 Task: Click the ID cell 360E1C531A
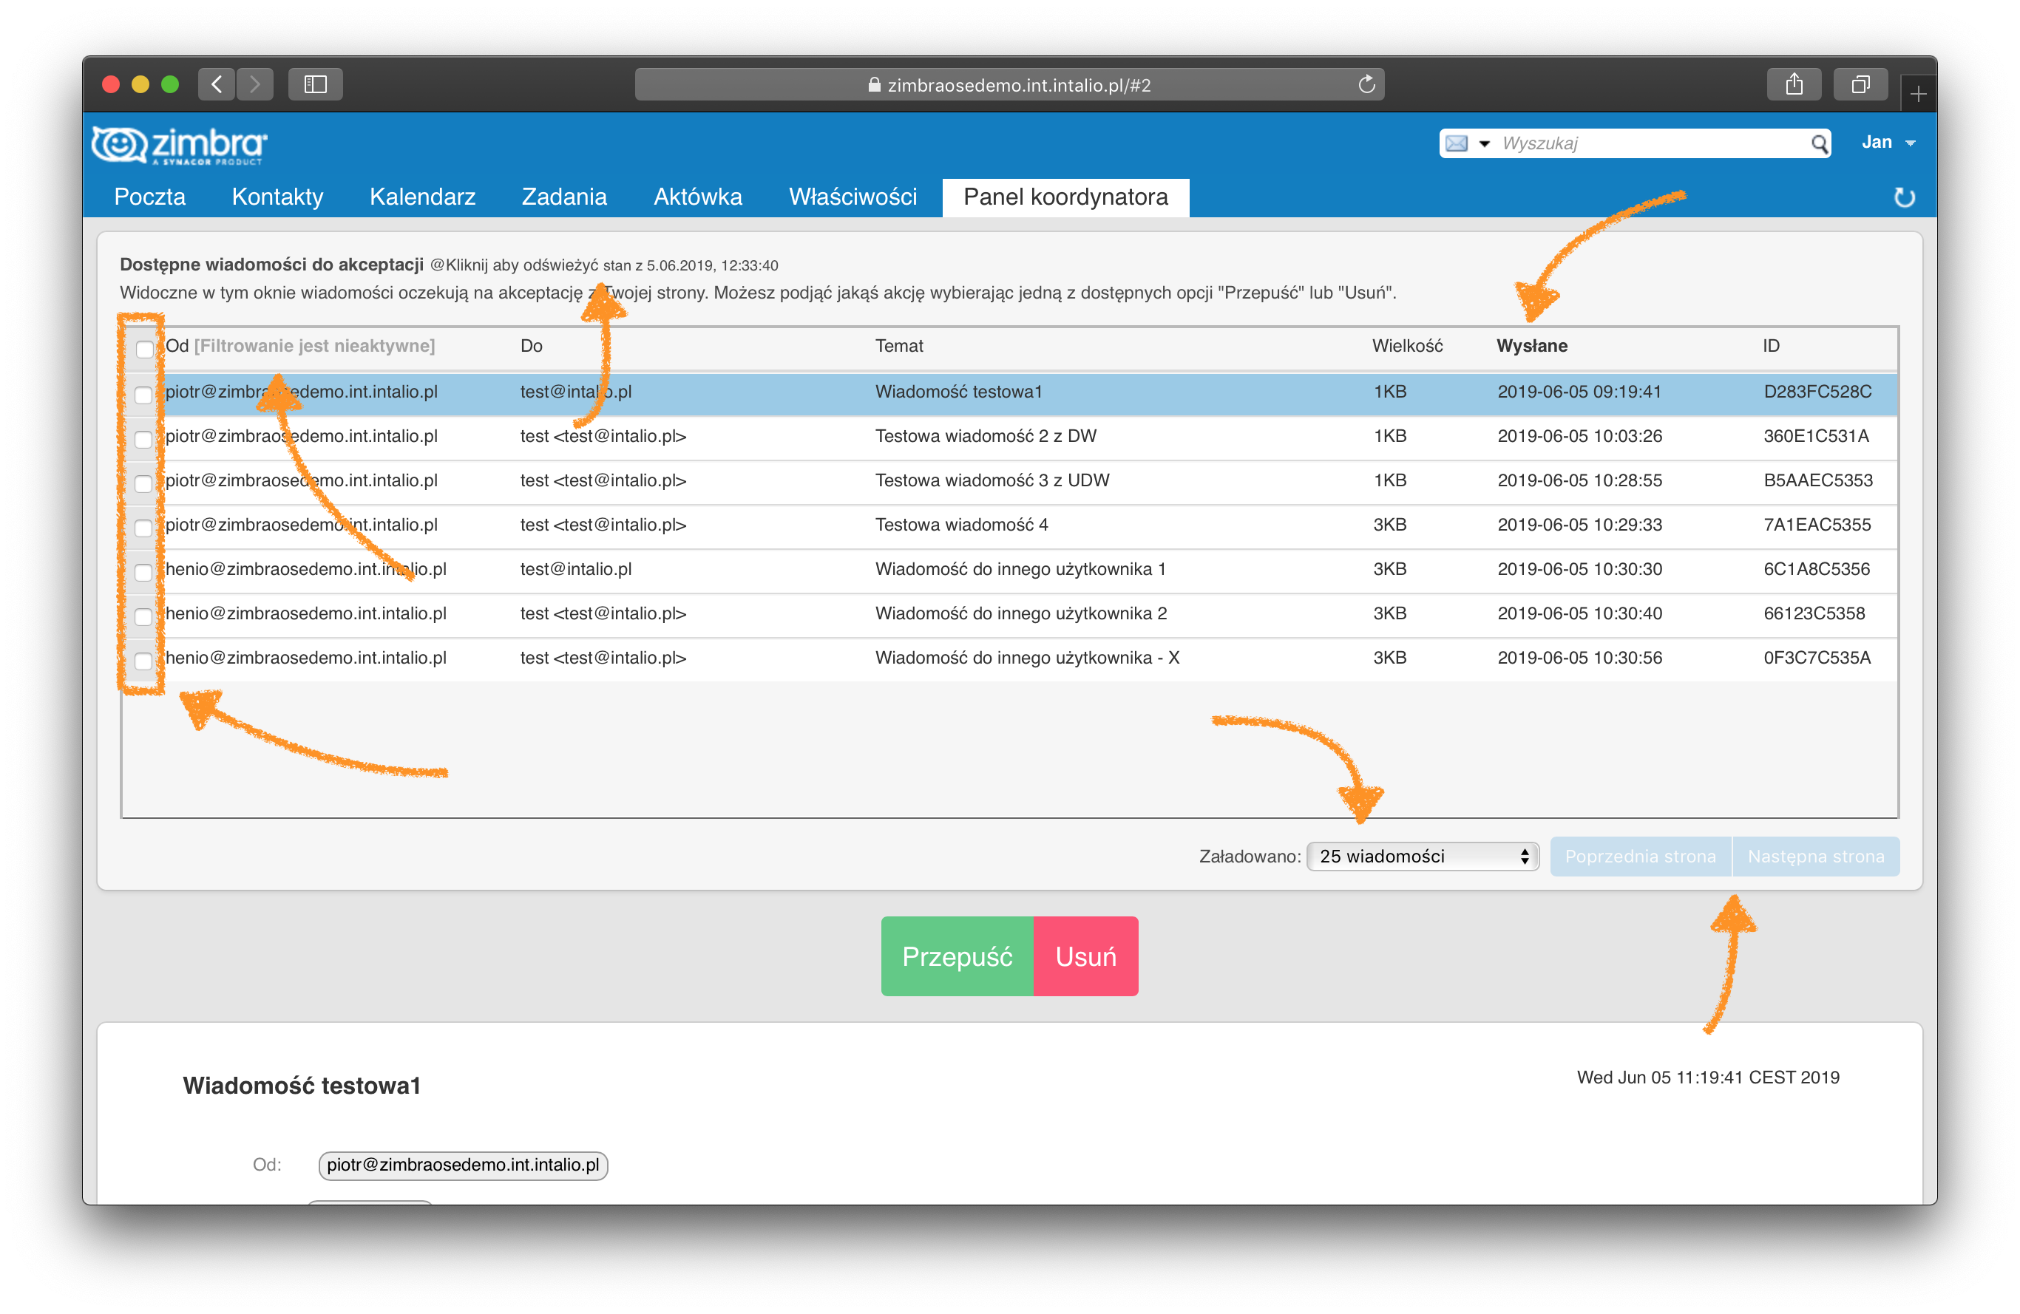click(x=1815, y=436)
